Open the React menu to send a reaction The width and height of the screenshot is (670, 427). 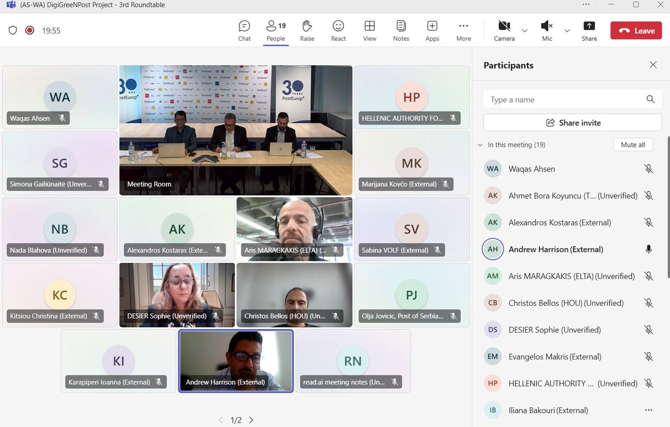[x=338, y=30]
